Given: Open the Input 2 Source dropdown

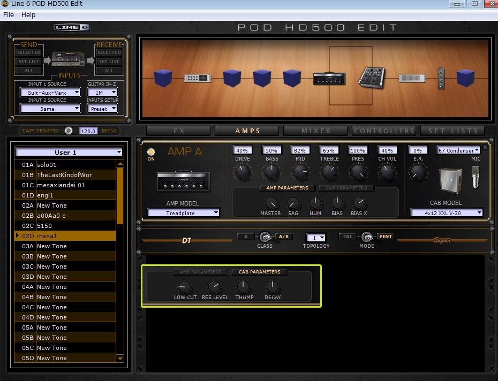Looking at the screenshot, I should pyautogui.click(x=50, y=109).
